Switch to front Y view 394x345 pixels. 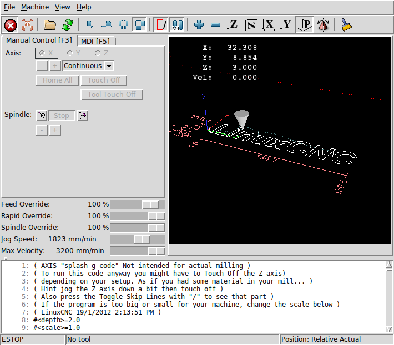click(x=286, y=25)
